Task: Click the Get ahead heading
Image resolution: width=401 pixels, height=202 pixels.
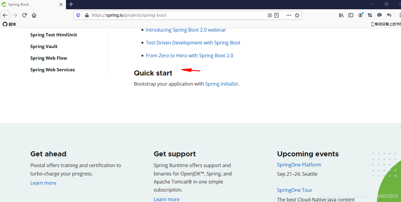Action: [x=48, y=154]
